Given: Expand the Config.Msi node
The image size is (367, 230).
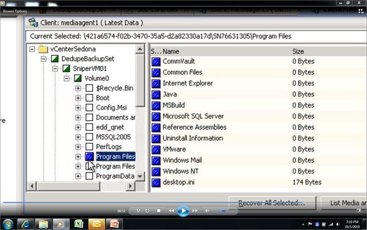Looking at the screenshot, I should click(x=78, y=108).
